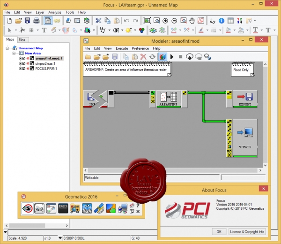The width and height of the screenshot is (281, 244).
Task: Click the Zoom Out minus icon
Action: click(174, 21)
